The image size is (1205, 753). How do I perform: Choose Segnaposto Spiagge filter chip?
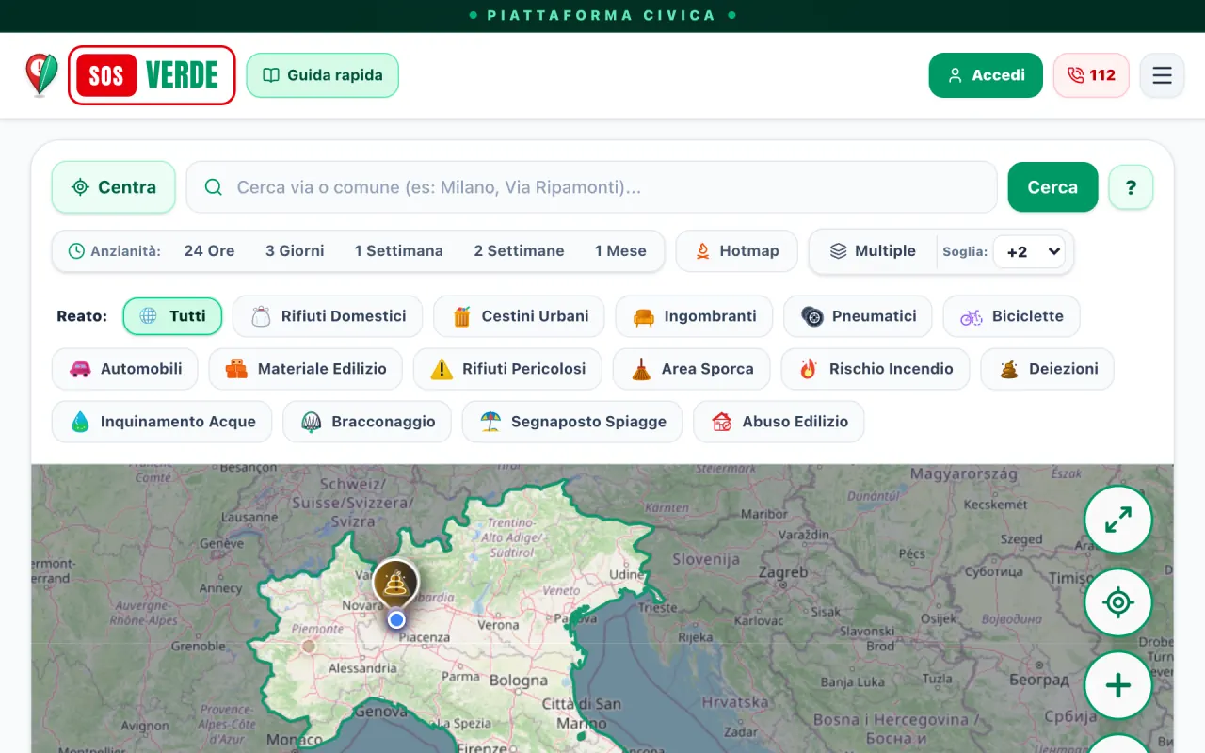tap(572, 422)
